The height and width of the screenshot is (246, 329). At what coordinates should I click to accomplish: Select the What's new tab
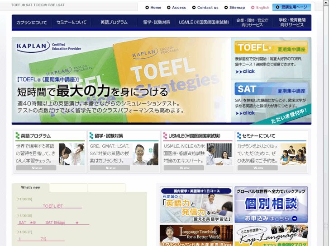click(30, 188)
